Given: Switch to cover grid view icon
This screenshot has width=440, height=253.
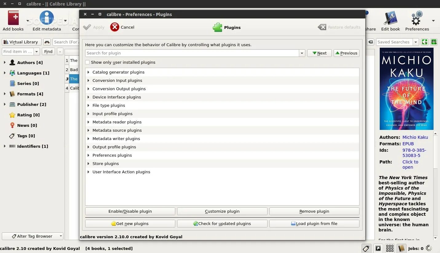Looking at the screenshot, I should coord(390,248).
